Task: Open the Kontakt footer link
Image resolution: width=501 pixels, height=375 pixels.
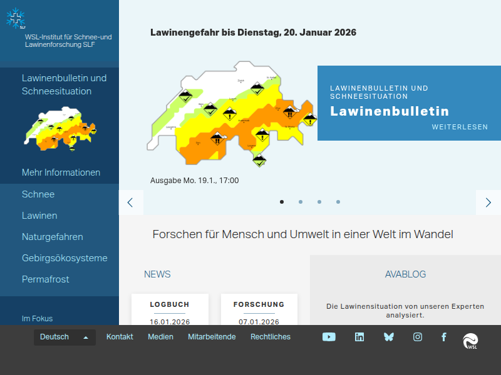Action: click(x=120, y=337)
